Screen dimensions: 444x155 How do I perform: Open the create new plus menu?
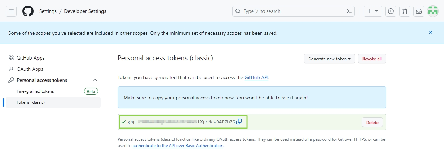point(373,11)
